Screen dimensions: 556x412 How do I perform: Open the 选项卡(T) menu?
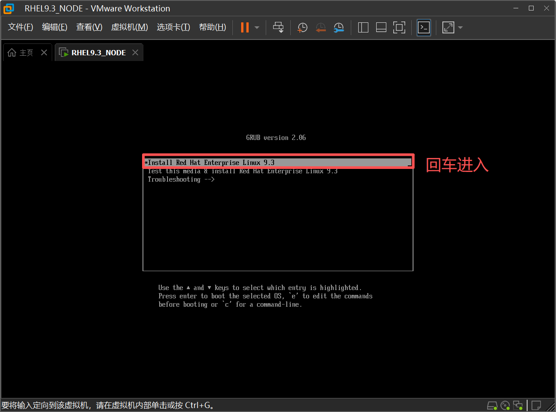click(174, 27)
